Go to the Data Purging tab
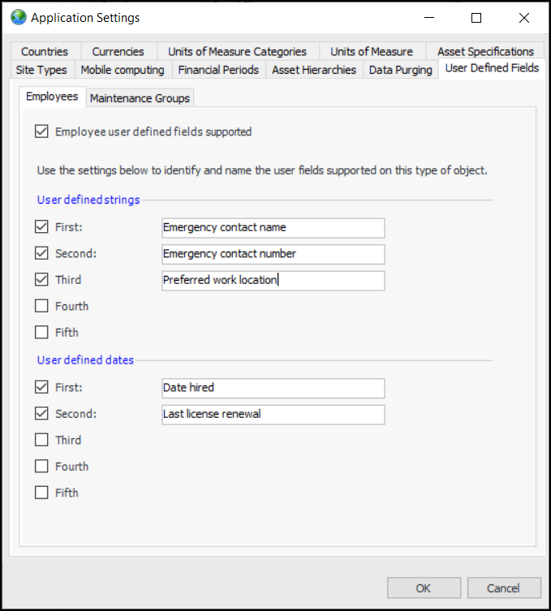The image size is (551, 611). point(400,70)
